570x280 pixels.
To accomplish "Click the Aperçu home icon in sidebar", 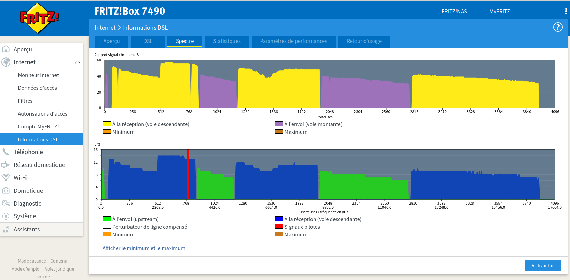I will pyautogui.click(x=6, y=49).
